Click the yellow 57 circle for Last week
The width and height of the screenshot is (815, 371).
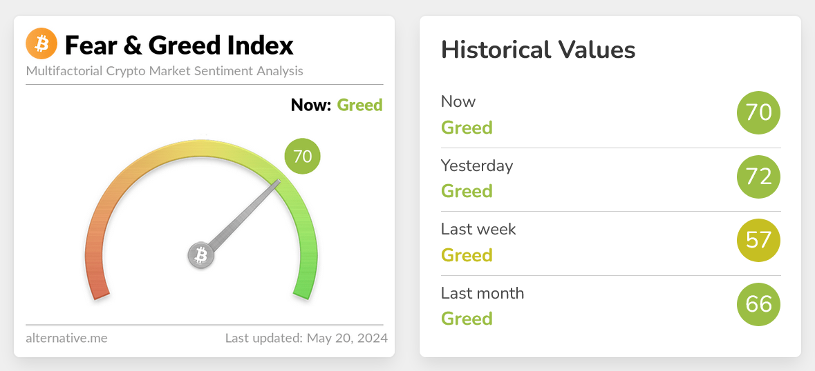pos(758,240)
